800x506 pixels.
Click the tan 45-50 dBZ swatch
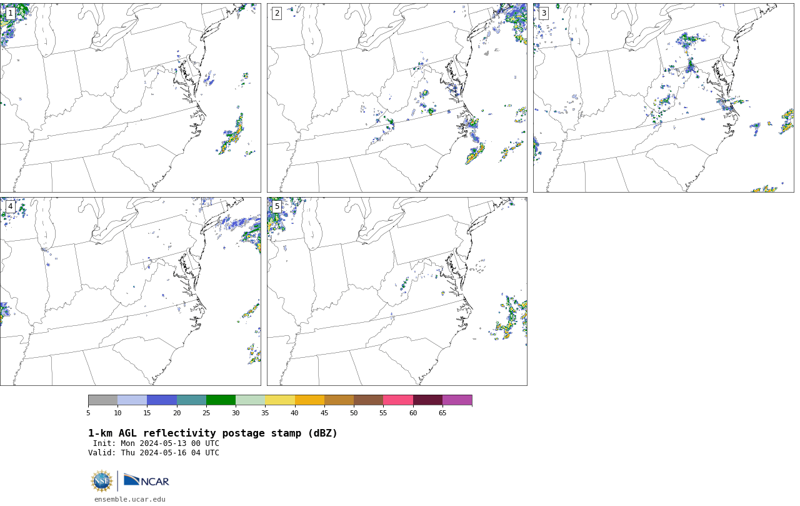coord(339,400)
